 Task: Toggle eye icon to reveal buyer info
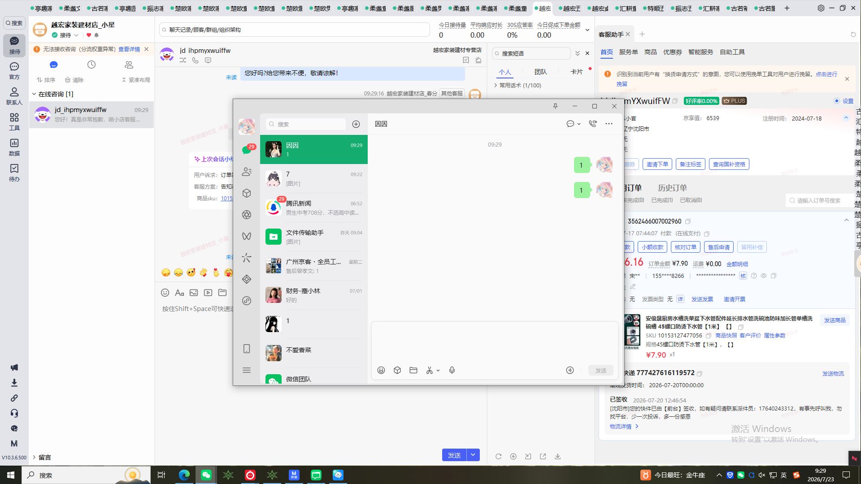[x=764, y=276]
